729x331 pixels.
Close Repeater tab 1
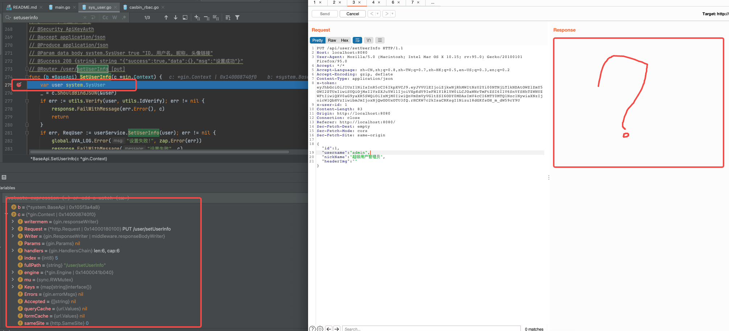[320, 3]
